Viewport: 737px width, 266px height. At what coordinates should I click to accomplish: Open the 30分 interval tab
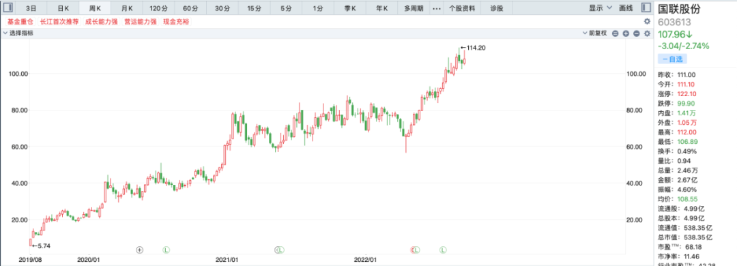pyautogui.click(x=222, y=8)
